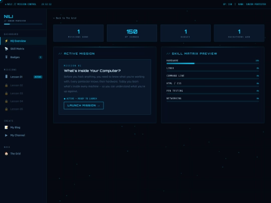Open the Skill Matrix section
This screenshot has height=203, width=271.
(23, 49)
